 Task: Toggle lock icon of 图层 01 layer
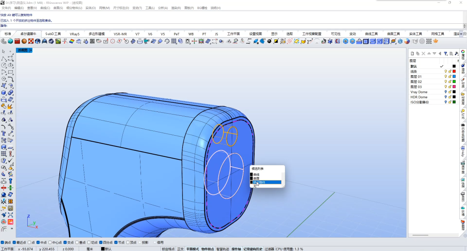[450, 76]
